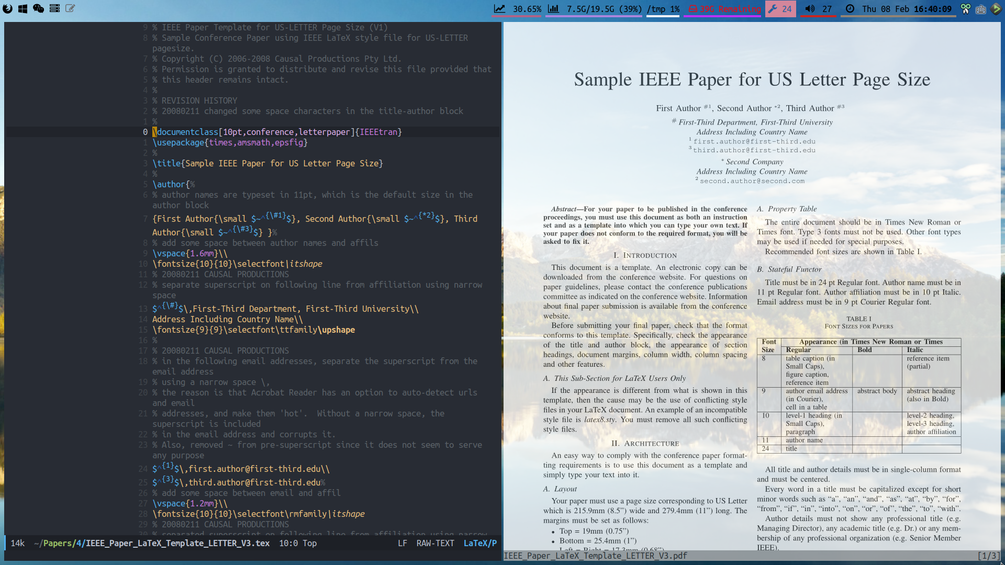Screen dimensions: 1005x565
Task: Click the LF line ending indicator
Action: pos(402,543)
